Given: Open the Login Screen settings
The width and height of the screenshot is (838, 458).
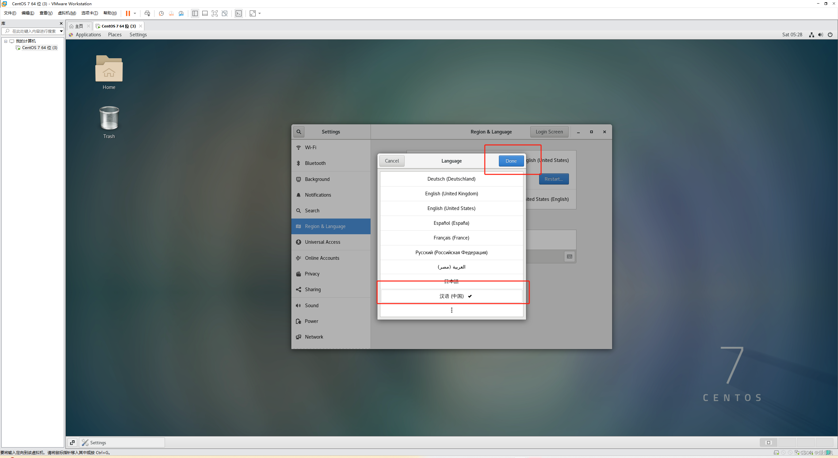Looking at the screenshot, I should click(549, 132).
